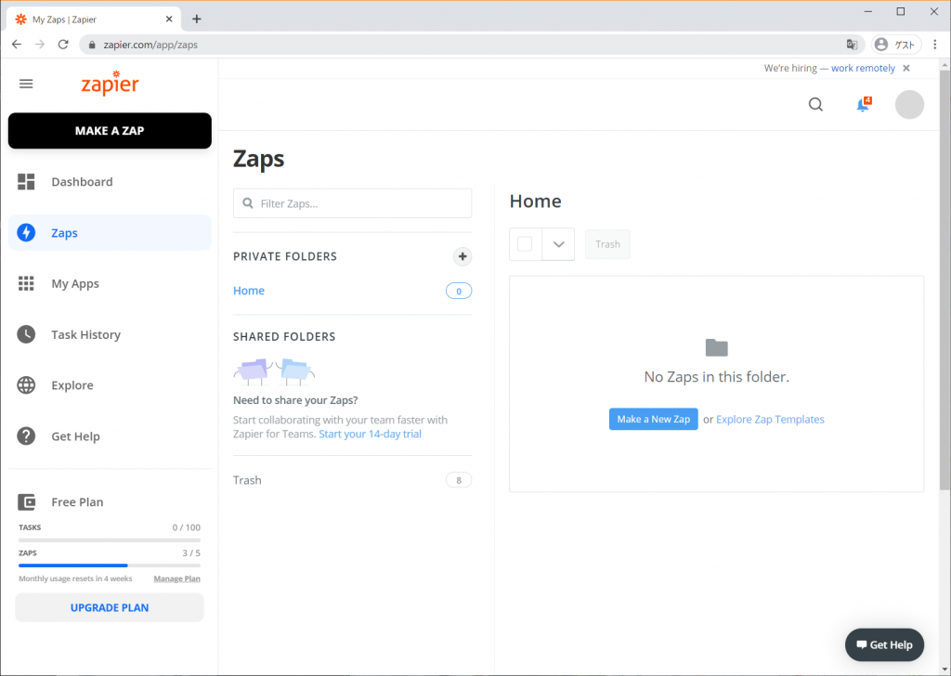Open Chrome three-dot menu
The width and height of the screenshot is (951, 676).
click(934, 45)
